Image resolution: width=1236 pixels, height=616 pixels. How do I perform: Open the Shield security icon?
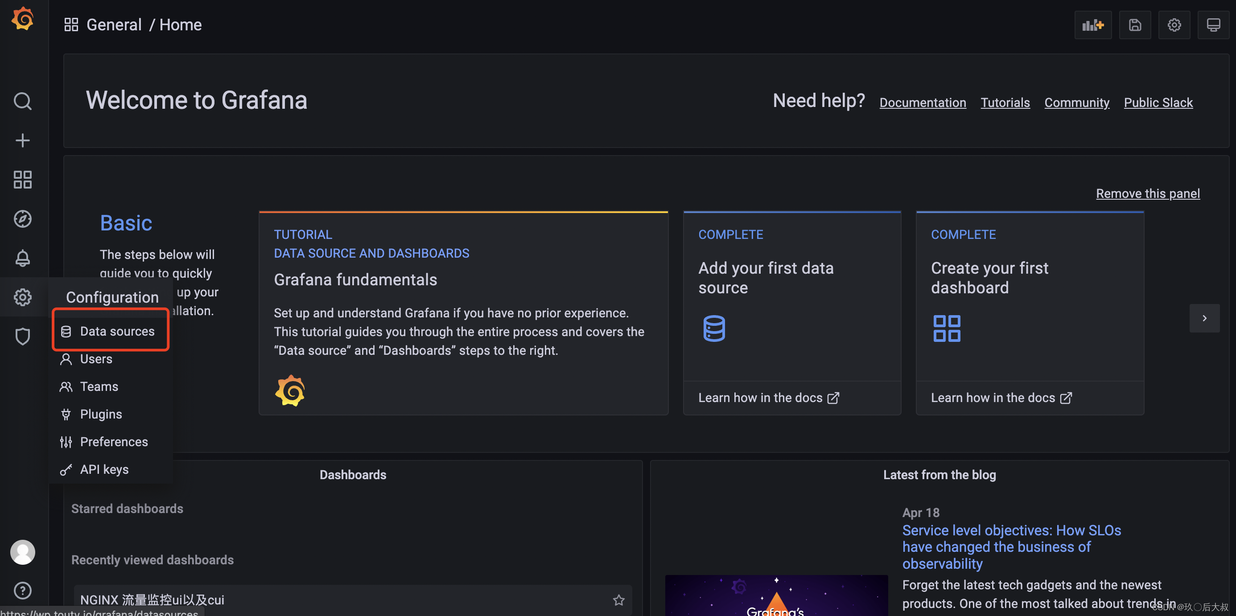(x=22, y=337)
